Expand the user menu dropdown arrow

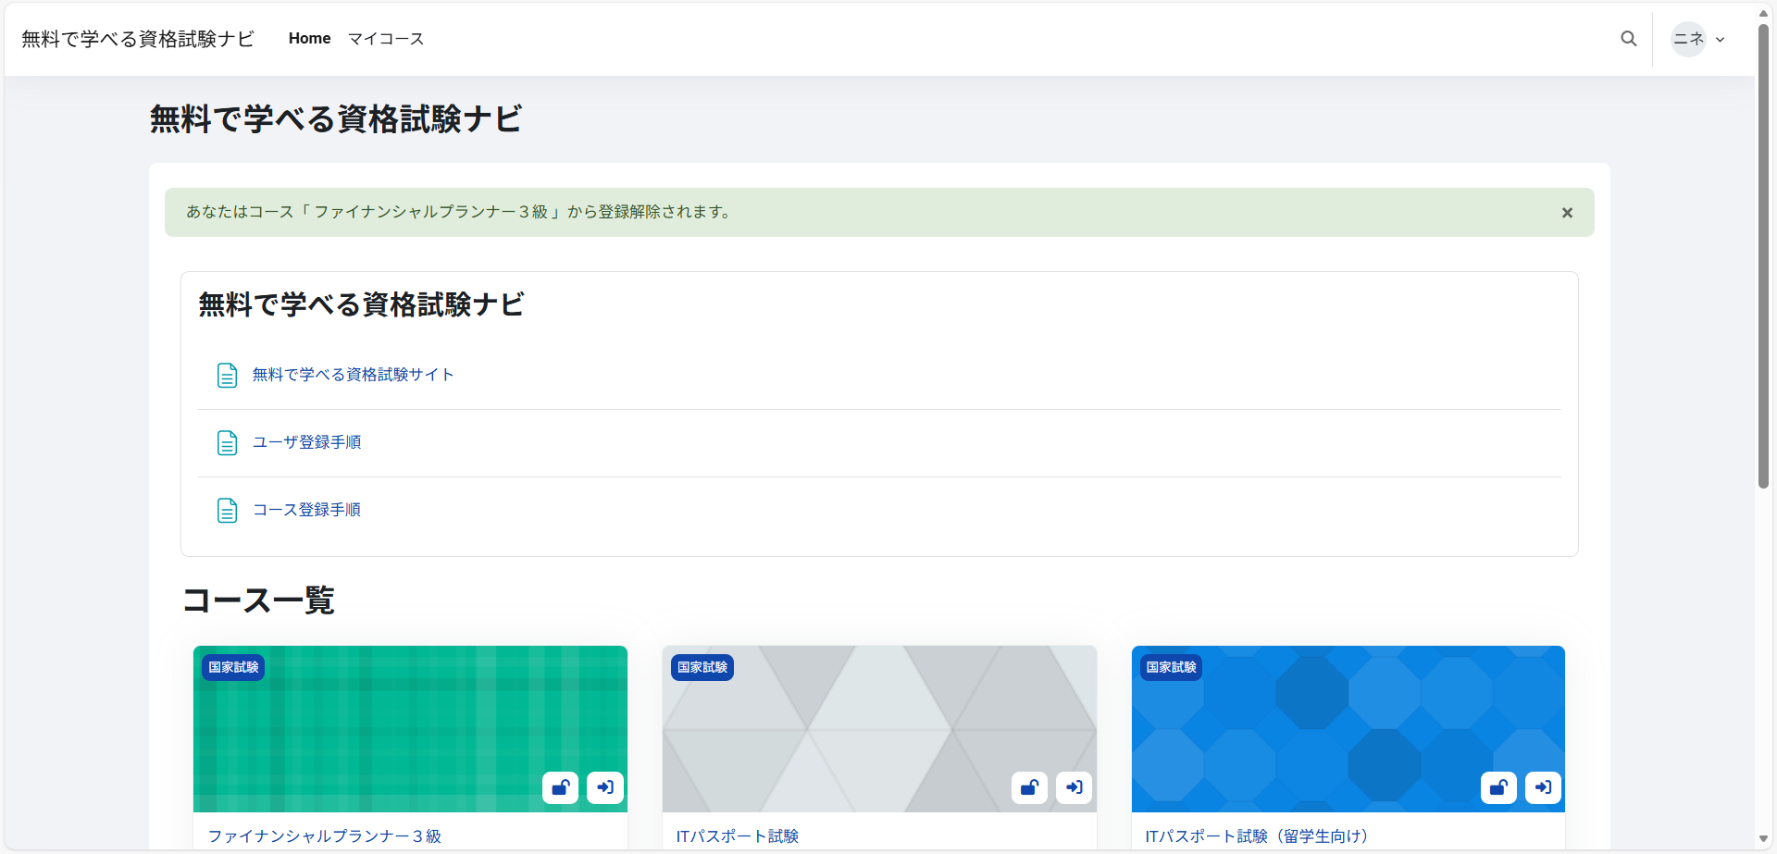point(1721,40)
